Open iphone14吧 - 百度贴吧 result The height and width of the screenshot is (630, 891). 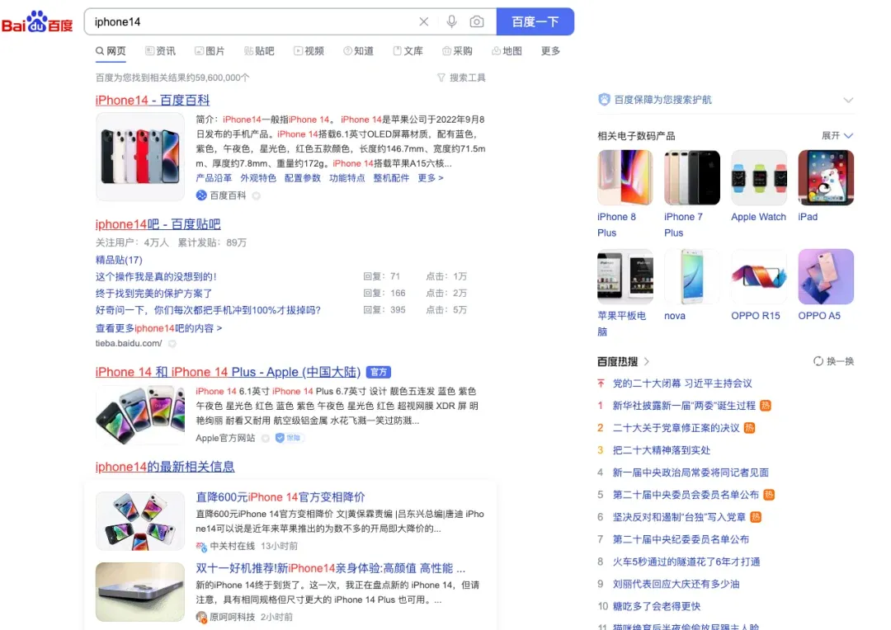pyautogui.click(x=158, y=224)
